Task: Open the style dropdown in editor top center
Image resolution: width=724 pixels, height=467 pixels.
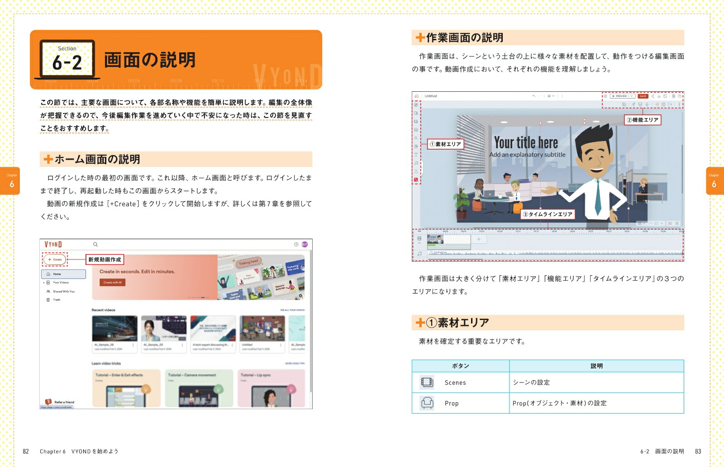Action: coord(551,96)
